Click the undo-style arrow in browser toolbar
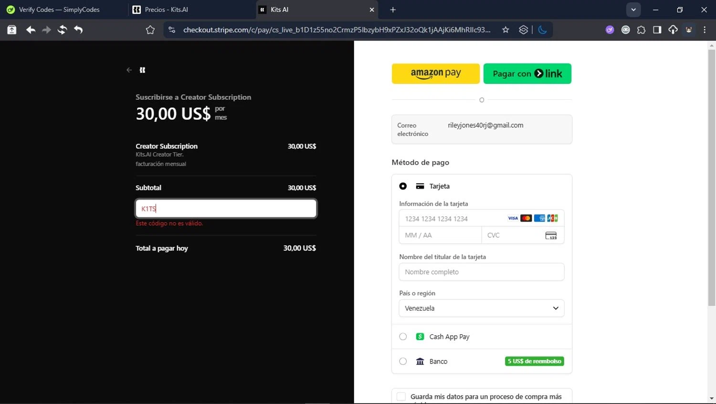This screenshot has height=404, width=716. click(x=78, y=30)
